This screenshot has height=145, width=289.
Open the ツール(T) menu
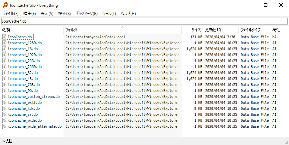pyautogui.click(x=109, y=13)
